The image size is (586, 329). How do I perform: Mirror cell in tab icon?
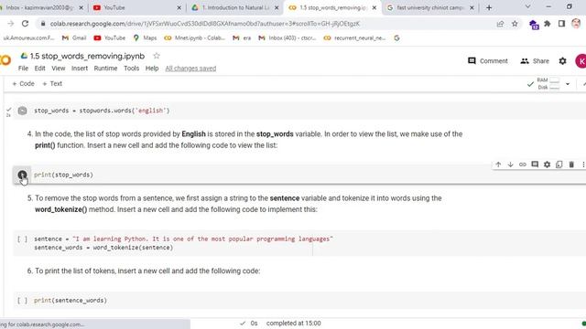[559, 164]
